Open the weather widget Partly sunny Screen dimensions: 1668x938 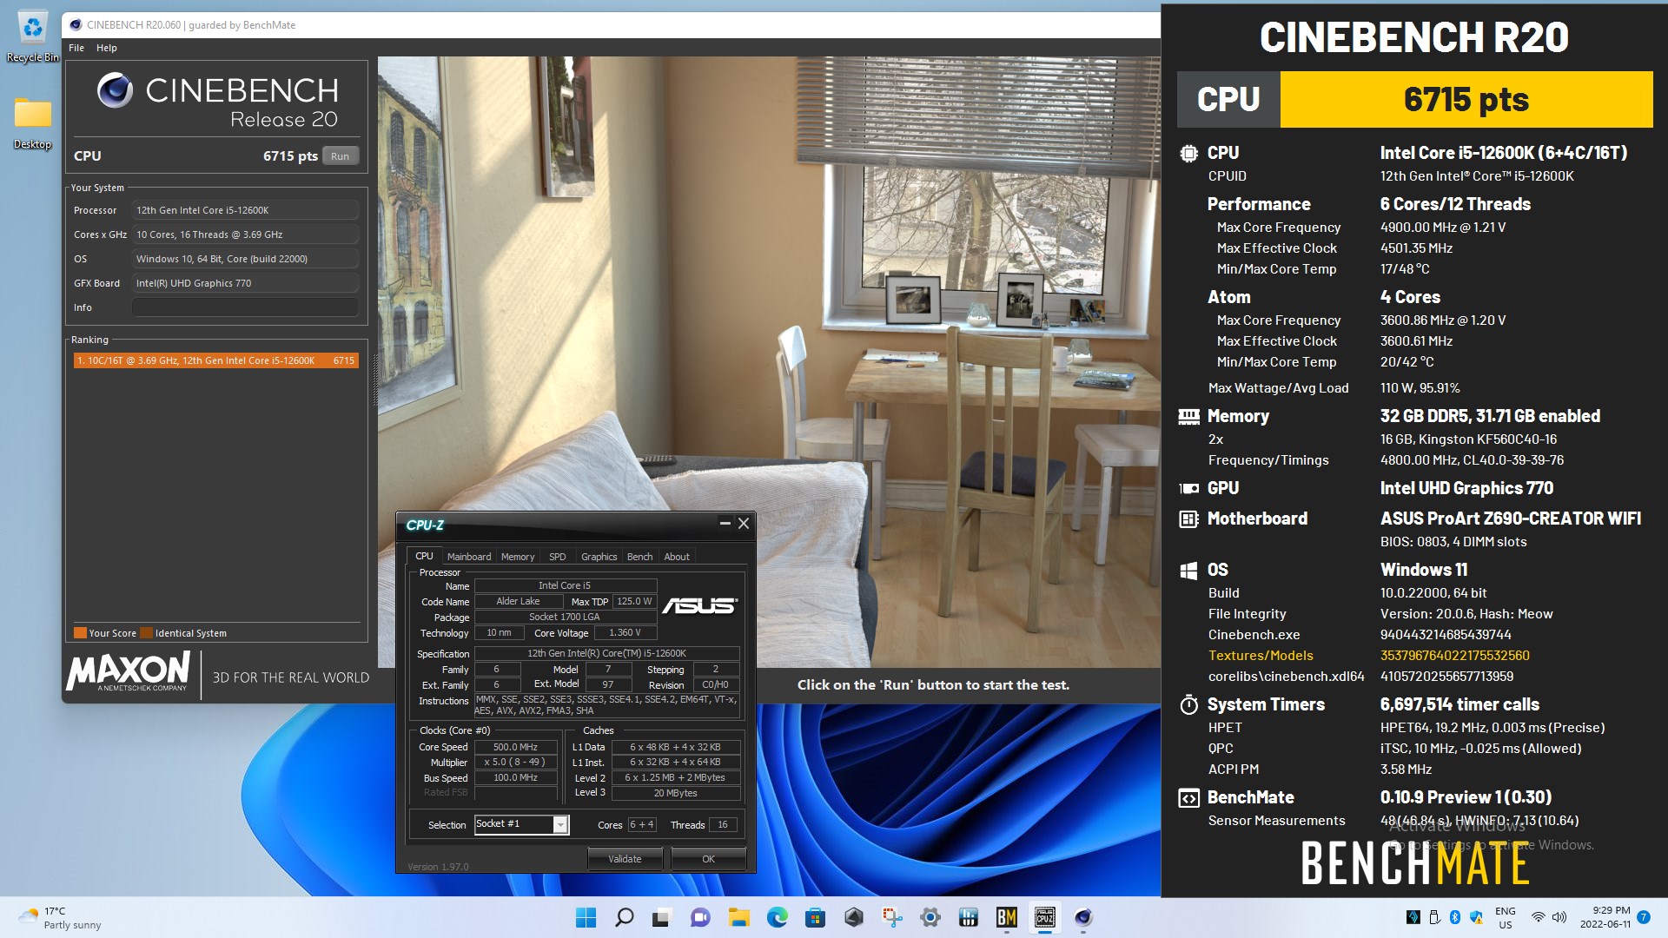(x=61, y=918)
